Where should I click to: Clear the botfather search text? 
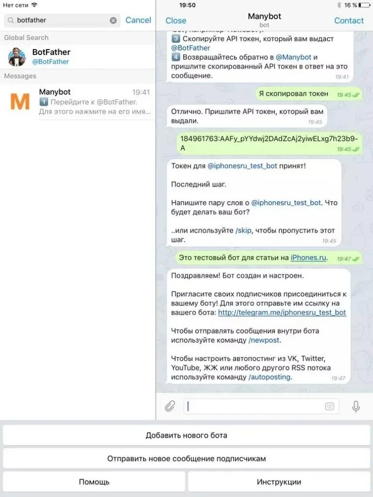pos(113,20)
